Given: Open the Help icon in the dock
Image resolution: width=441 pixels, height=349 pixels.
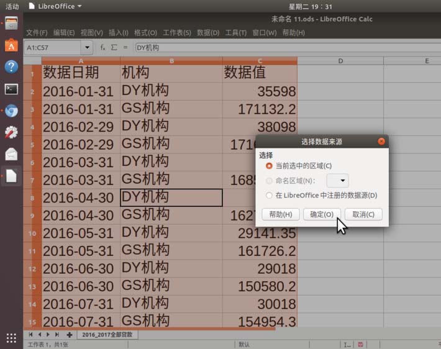Looking at the screenshot, I should (11, 67).
